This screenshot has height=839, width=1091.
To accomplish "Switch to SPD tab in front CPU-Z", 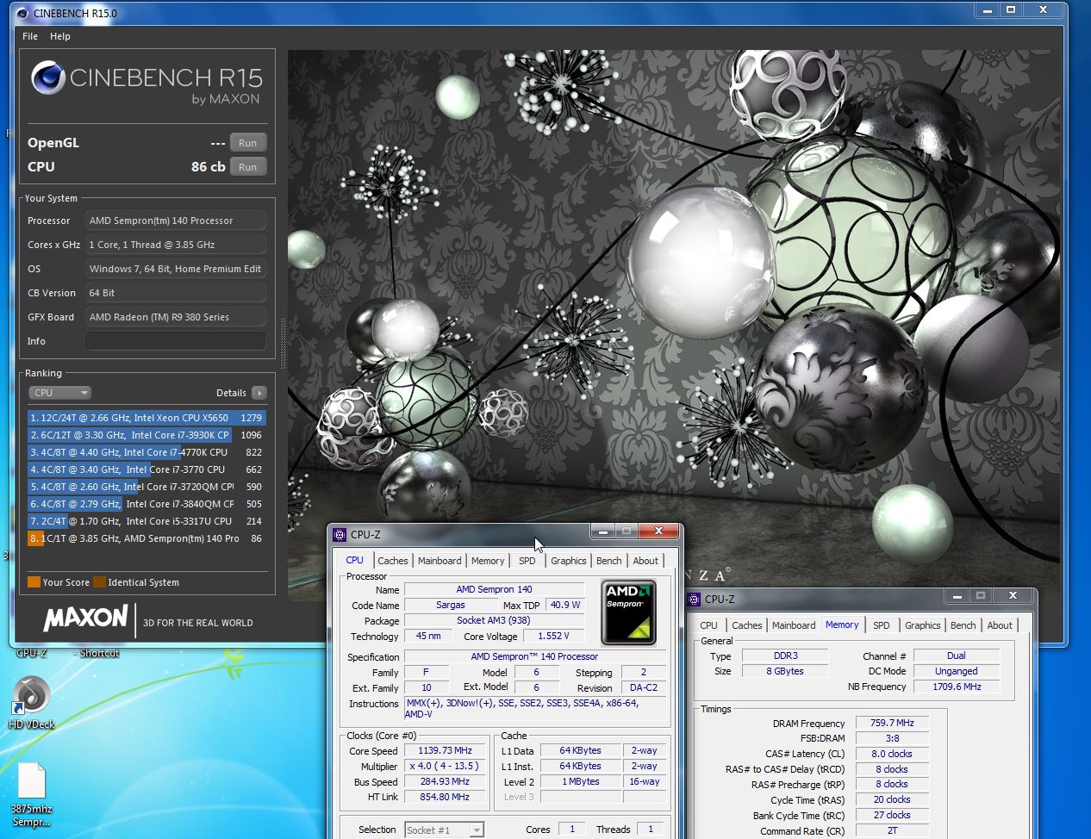I will coord(527,561).
